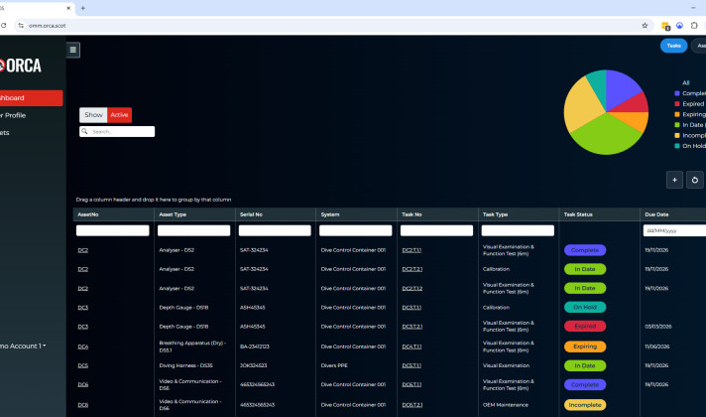
Task: Focus the Task No column filter box
Action: (x=436, y=230)
